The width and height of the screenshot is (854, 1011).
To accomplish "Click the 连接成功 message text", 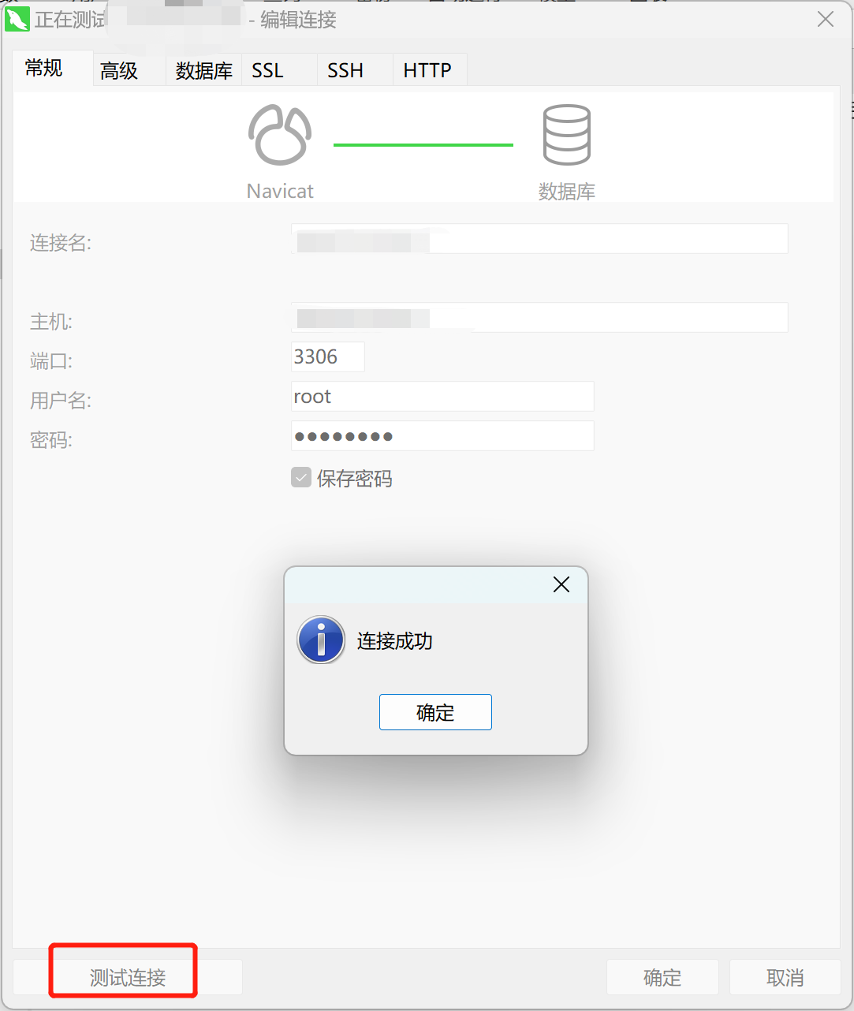I will tap(394, 641).
